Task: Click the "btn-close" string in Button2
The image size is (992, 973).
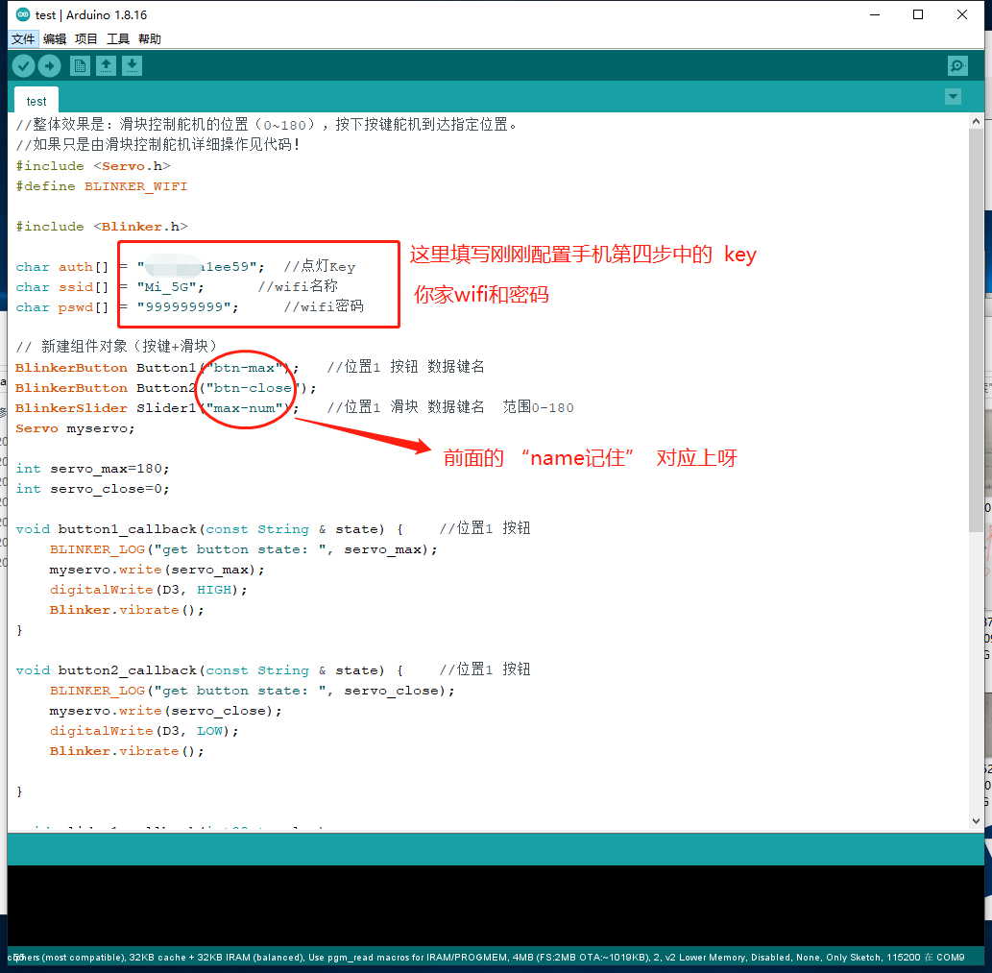Action: coord(253,388)
